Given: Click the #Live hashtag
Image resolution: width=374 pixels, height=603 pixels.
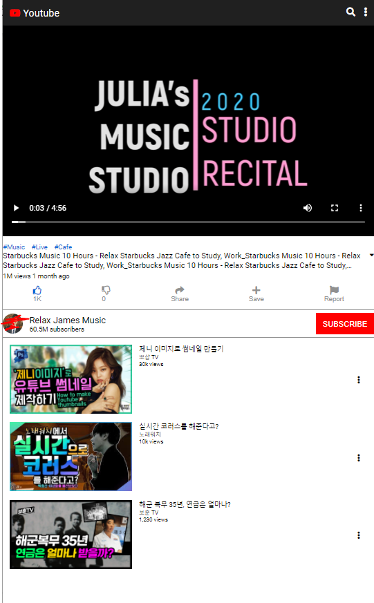Looking at the screenshot, I should click(x=39, y=247).
